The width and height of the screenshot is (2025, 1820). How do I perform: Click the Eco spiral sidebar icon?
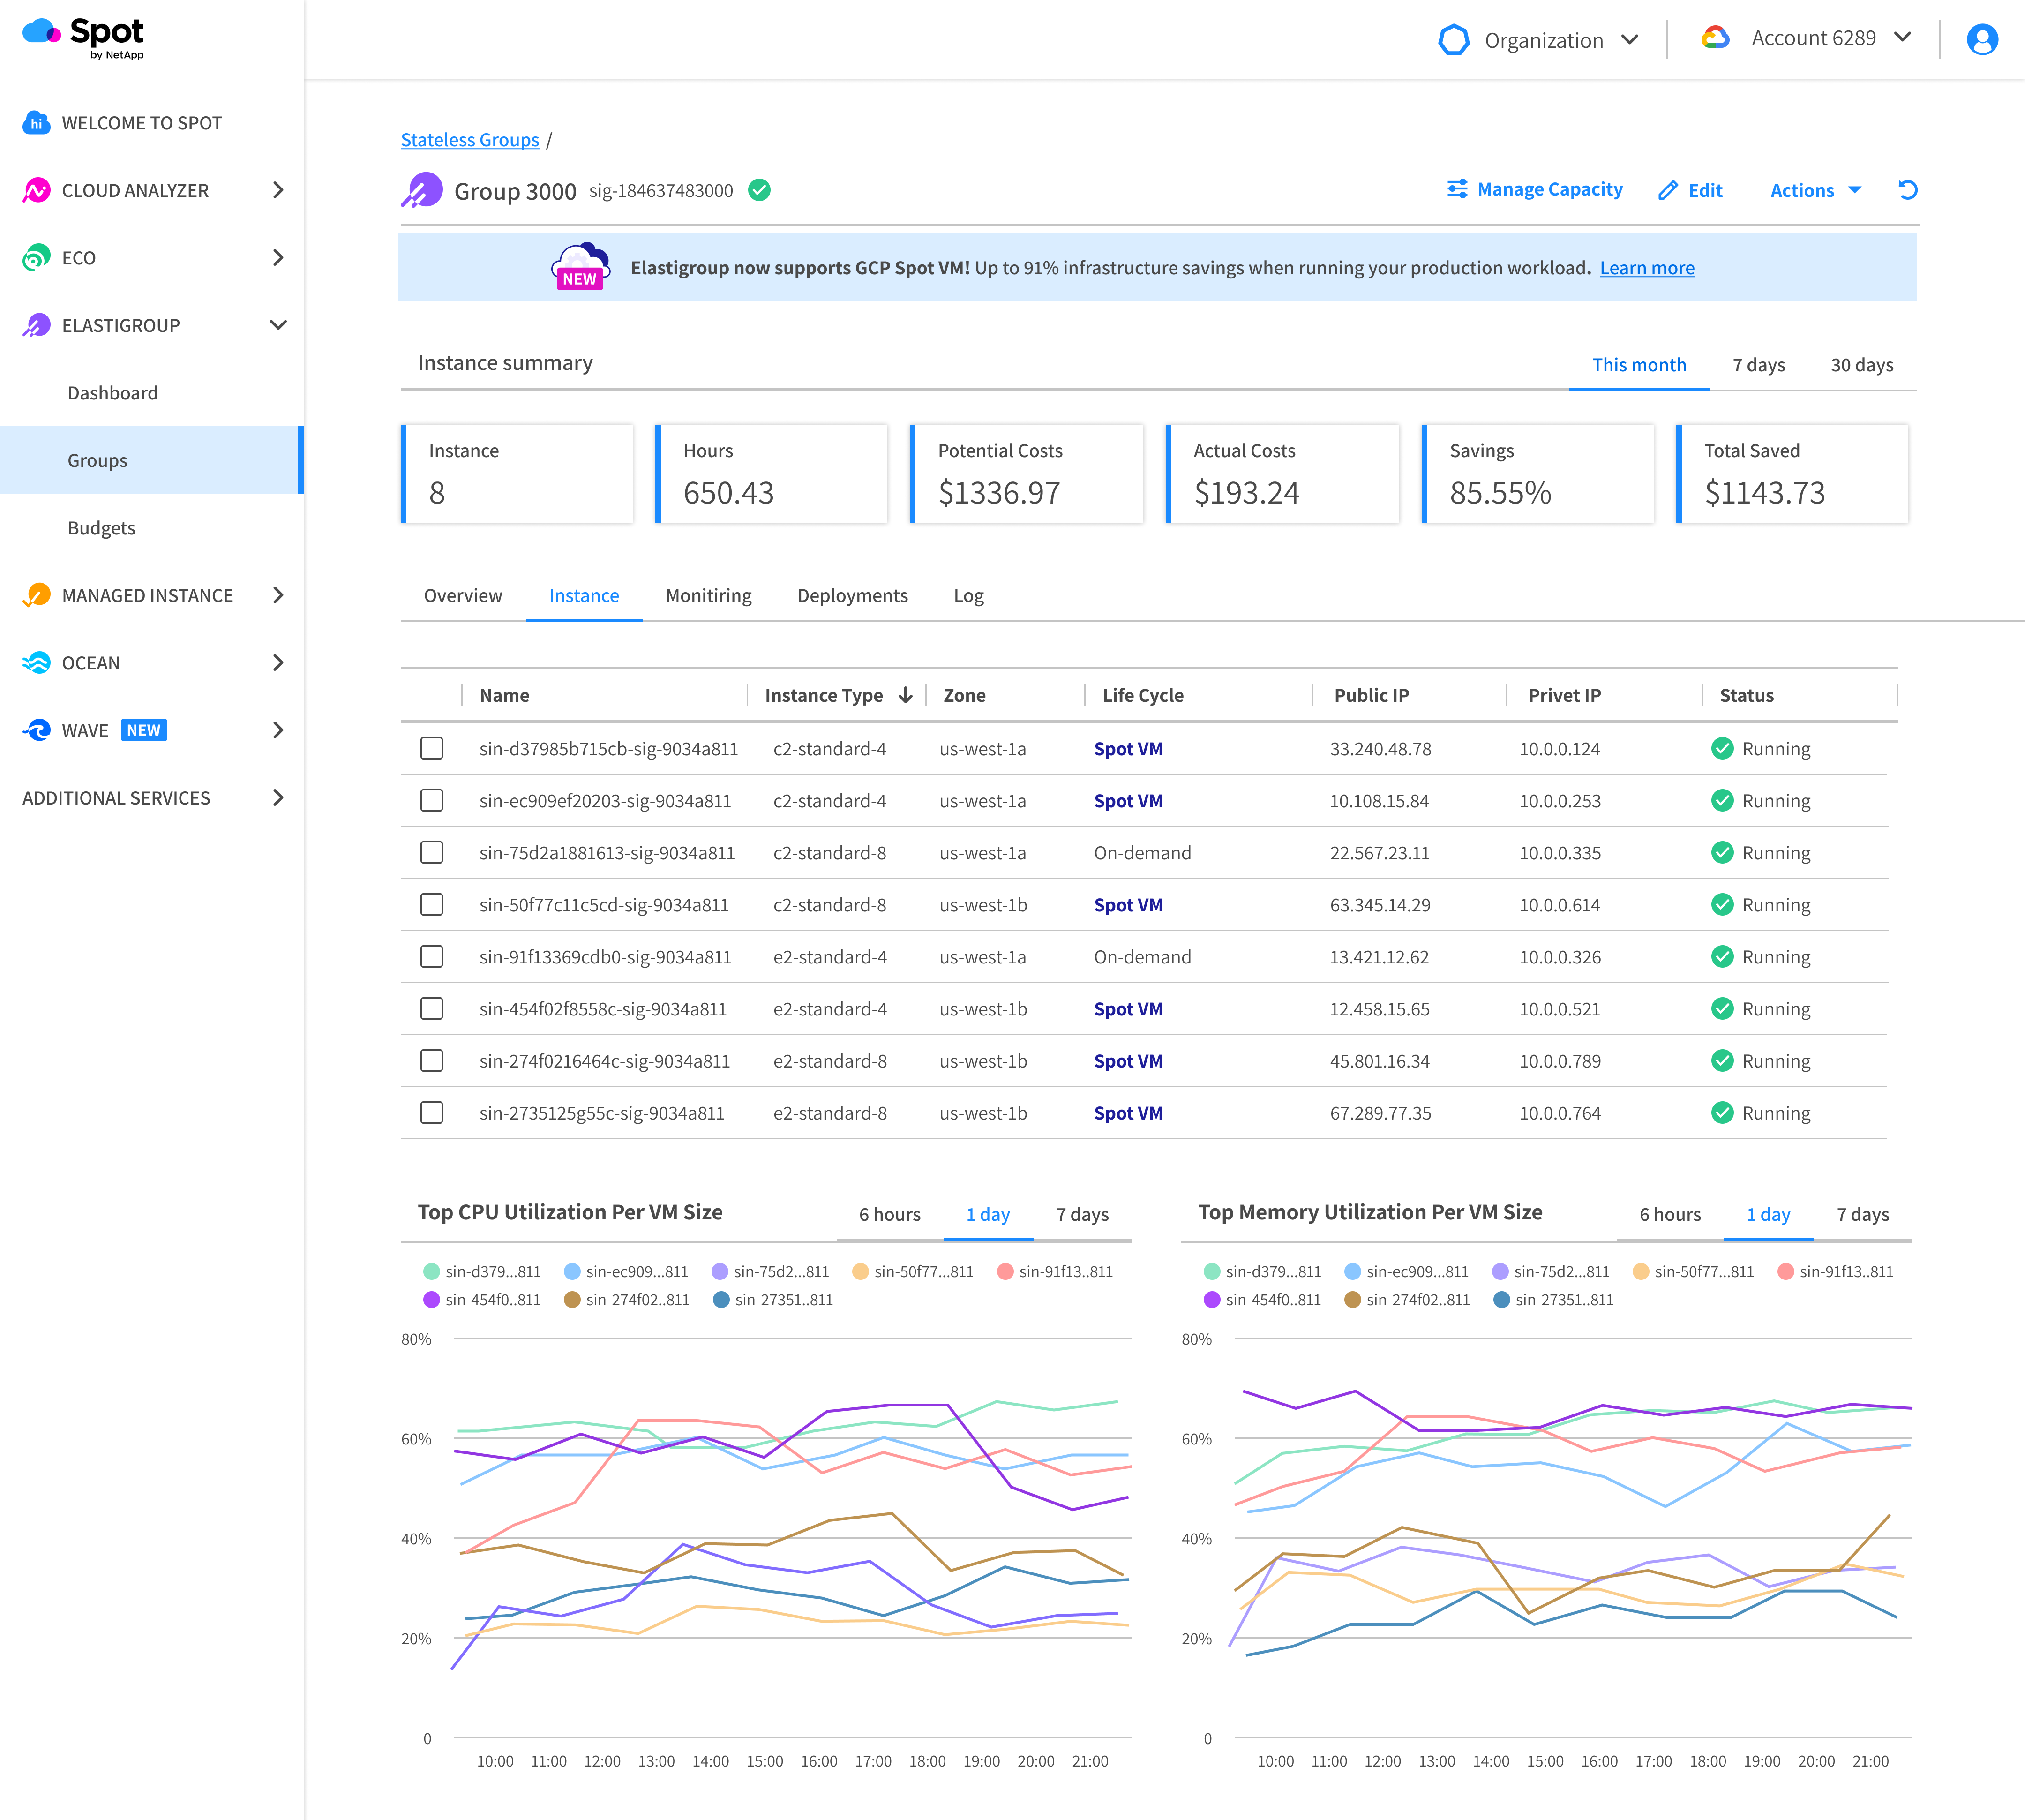[36, 258]
